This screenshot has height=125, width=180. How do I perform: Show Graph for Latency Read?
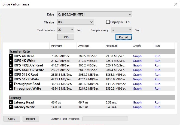tap(137, 102)
